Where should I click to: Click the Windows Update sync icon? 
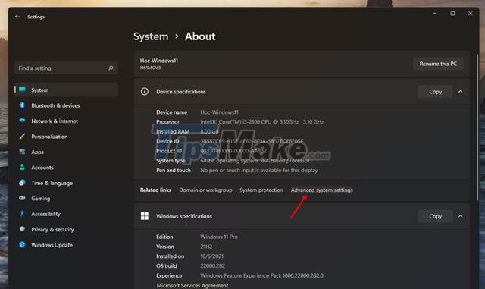coord(22,245)
